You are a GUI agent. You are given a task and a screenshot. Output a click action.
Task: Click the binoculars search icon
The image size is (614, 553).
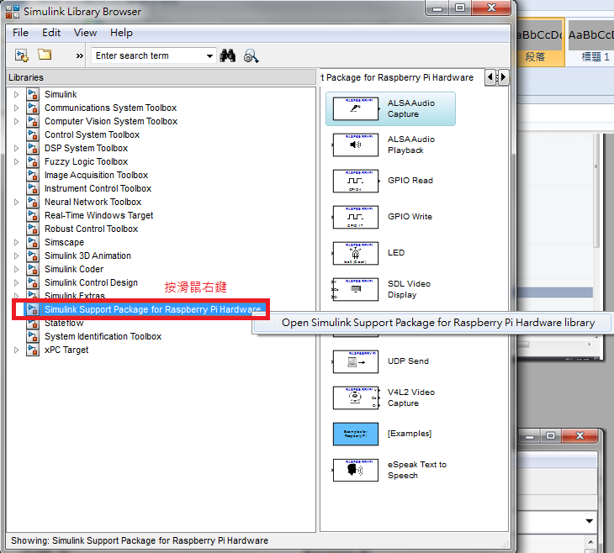pyautogui.click(x=227, y=56)
